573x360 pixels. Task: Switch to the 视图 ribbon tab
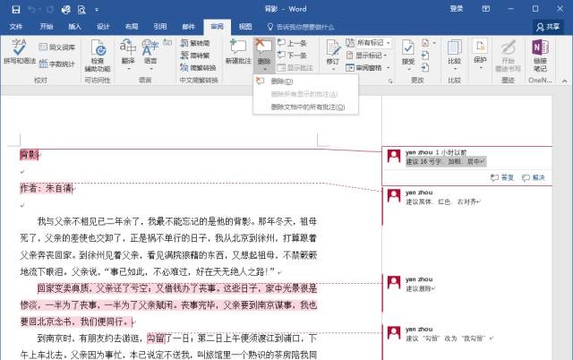pos(244,27)
